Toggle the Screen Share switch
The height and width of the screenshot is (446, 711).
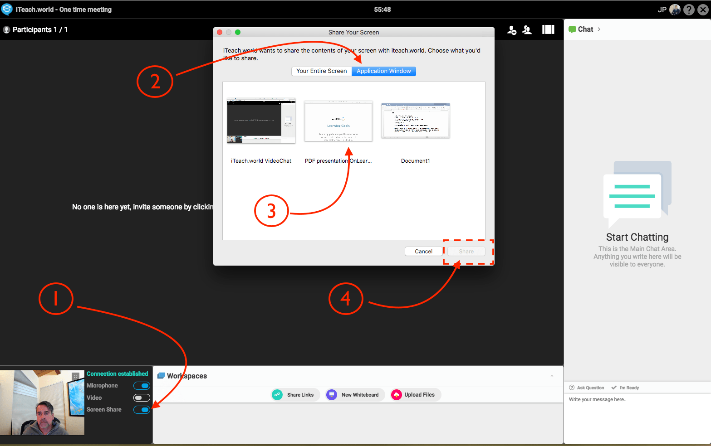(x=142, y=410)
